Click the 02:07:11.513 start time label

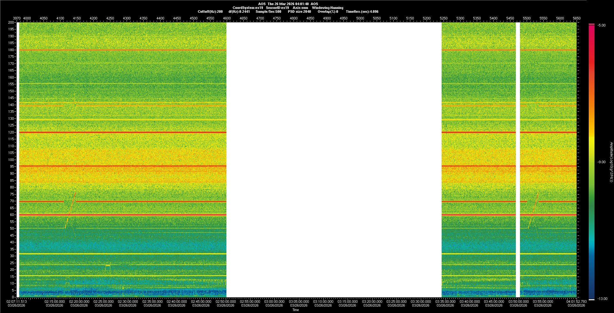click(17, 302)
